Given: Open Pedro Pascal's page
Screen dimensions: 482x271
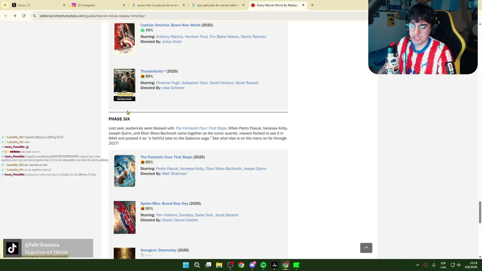Looking at the screenshot, I should pos(167,169).
